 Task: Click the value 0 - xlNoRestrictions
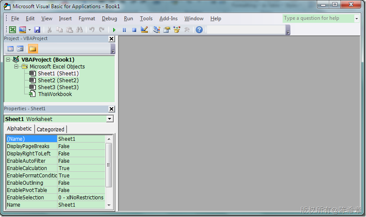[x=81, y=198]
